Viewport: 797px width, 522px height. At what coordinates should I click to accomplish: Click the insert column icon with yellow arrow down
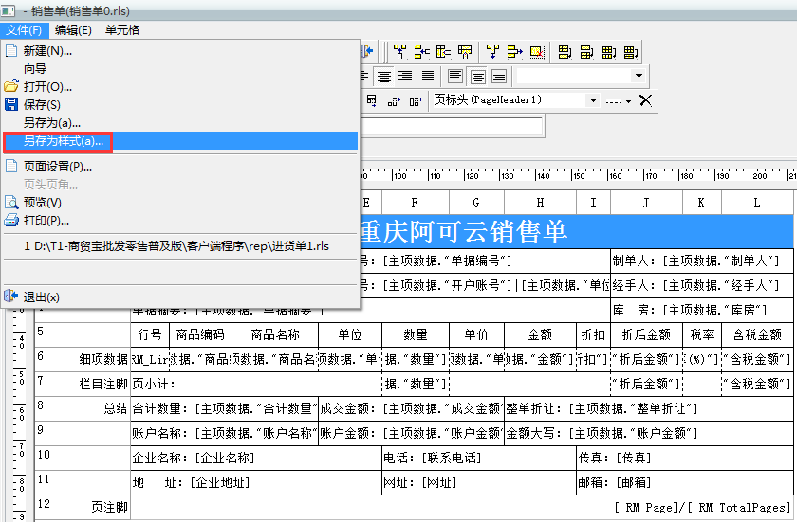(x=491, y=52)
